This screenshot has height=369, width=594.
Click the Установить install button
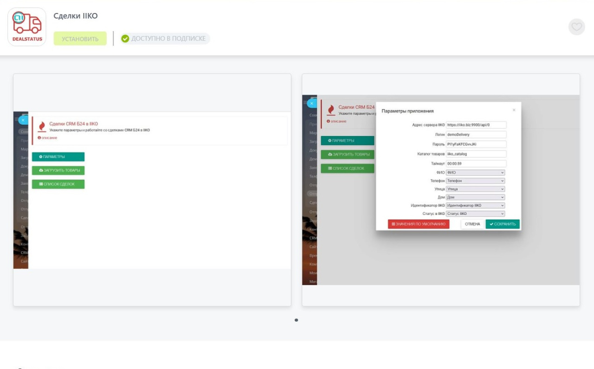(80, 39)
